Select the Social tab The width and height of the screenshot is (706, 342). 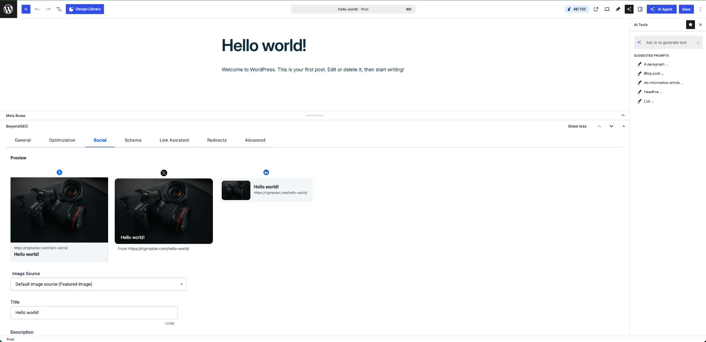pyautogui.click(x=100, y=140)
